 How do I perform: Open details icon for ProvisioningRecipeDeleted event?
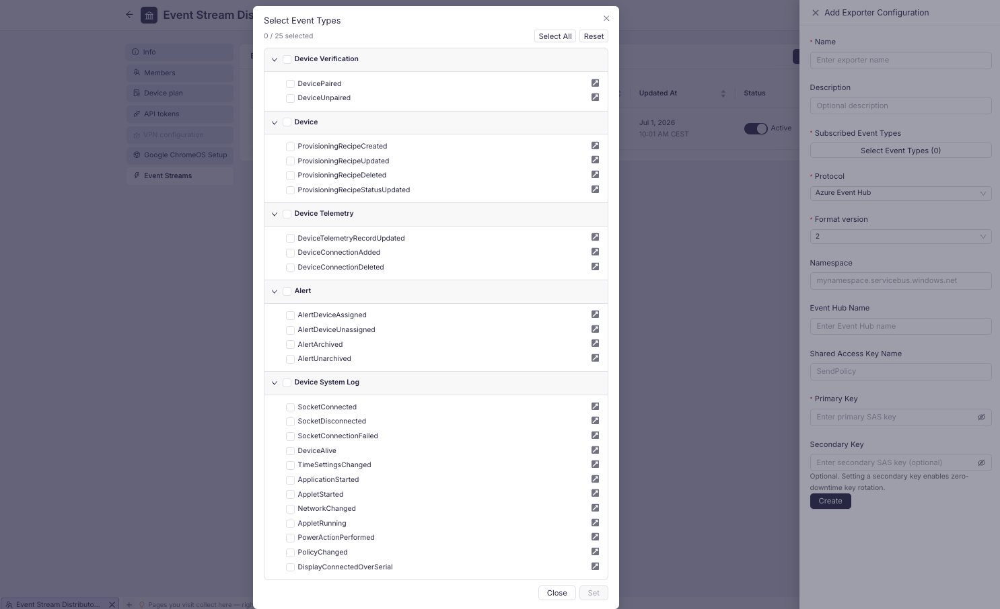595,175
